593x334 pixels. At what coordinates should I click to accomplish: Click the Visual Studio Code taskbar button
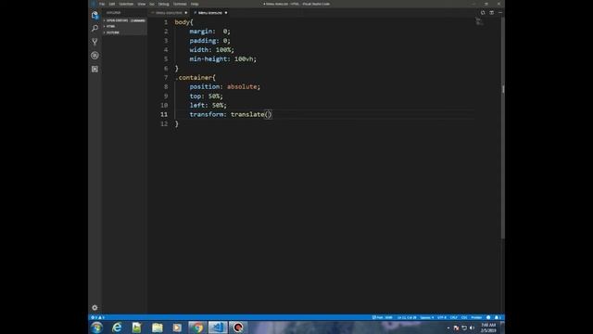[x=218, y=328]
